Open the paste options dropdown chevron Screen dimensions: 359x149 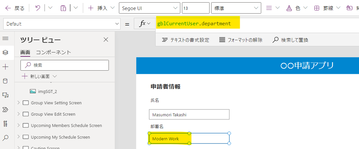click(76, 8)
